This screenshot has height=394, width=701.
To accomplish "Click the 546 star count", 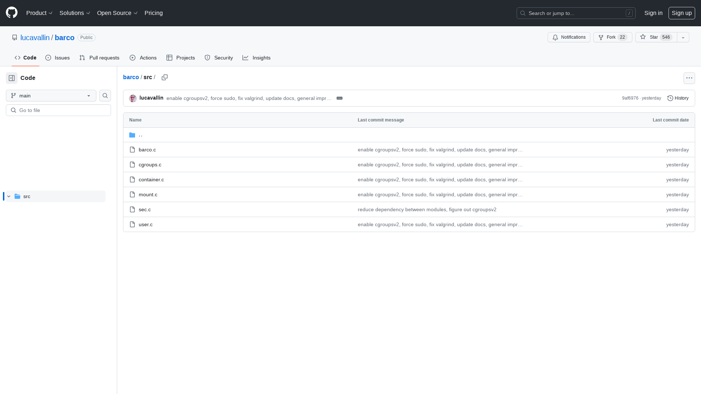I will 666,37.
